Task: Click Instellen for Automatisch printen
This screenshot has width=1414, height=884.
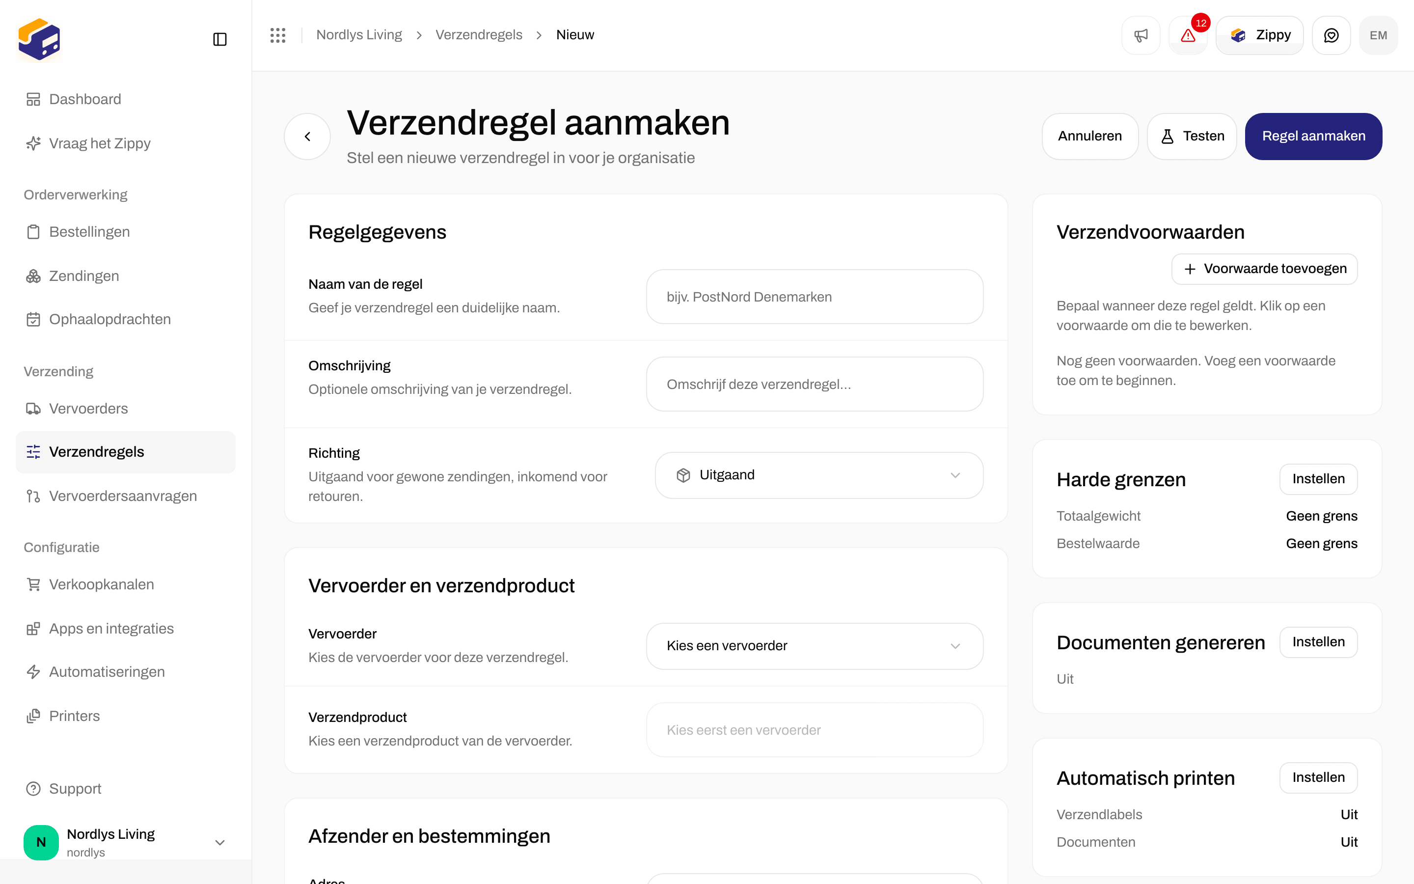Action: click(1318, 777)
